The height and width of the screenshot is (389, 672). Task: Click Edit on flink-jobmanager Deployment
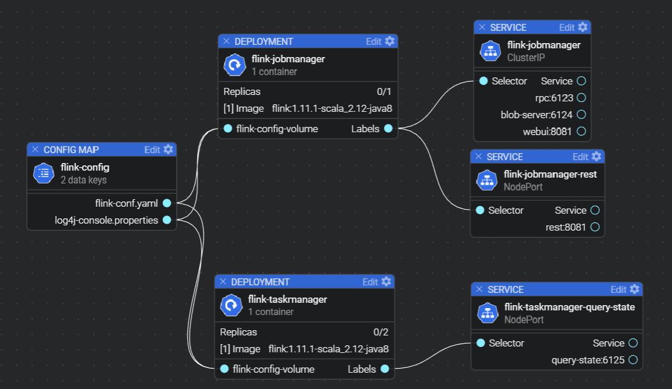click(x=373, y=41)
